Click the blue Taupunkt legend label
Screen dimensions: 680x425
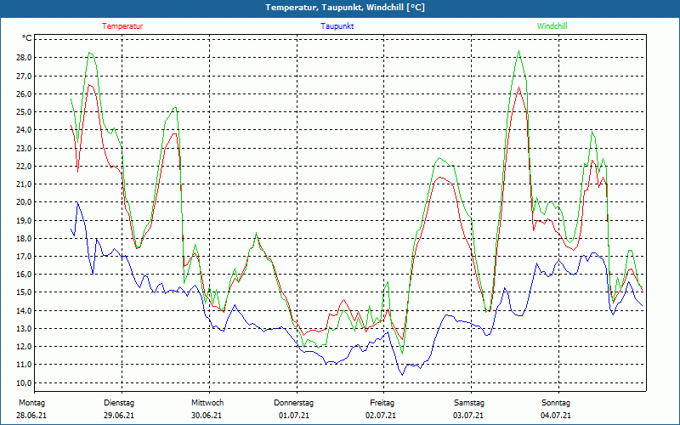[337, 26]
